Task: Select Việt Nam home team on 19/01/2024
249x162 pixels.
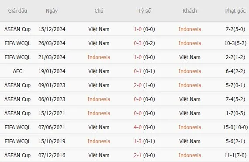Action: 99,71
